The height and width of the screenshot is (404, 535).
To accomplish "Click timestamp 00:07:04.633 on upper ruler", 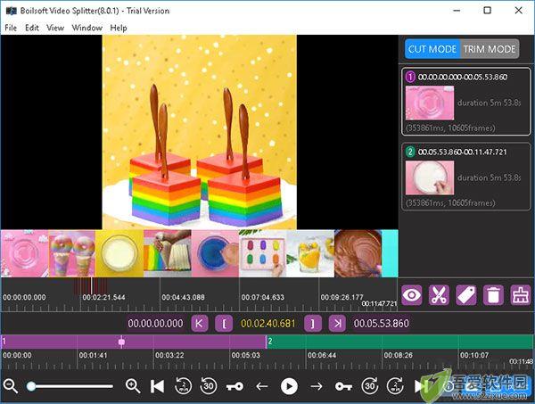I will (x=263, y=297).
